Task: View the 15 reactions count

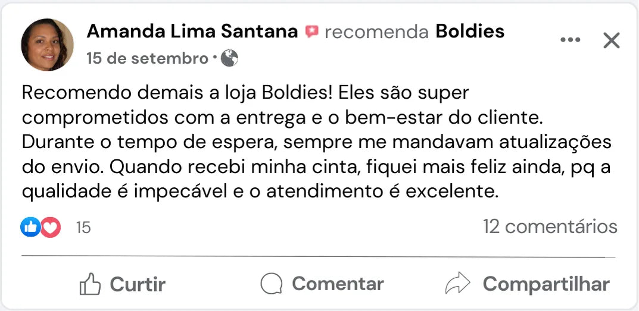Action: (x=83, y=227)
